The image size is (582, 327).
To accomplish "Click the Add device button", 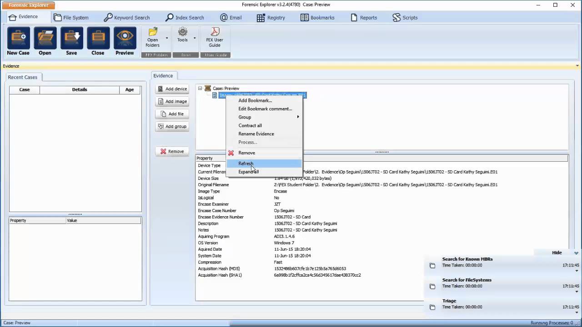I will (172, 89).
